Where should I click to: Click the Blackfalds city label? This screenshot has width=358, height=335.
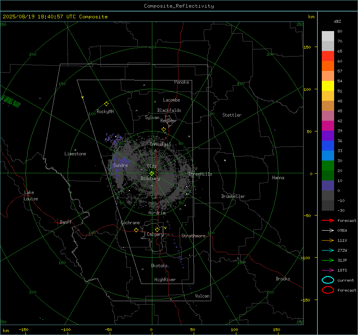(x=169, y=110)
